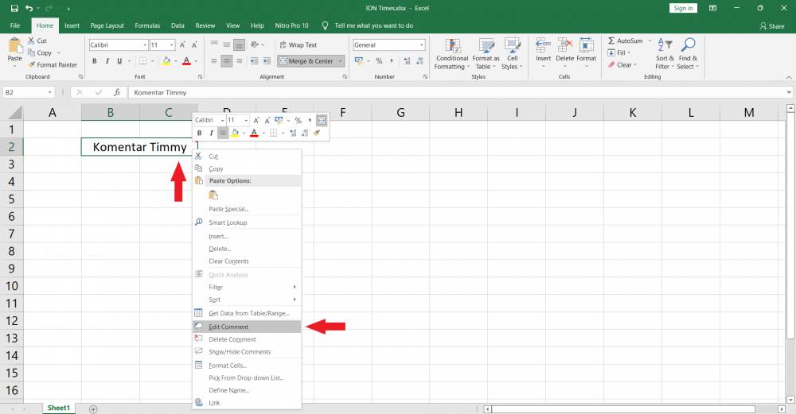Screen dimensions: 796x414
Task: Add a new sheet with plus icon
Action: coord(93,409)
